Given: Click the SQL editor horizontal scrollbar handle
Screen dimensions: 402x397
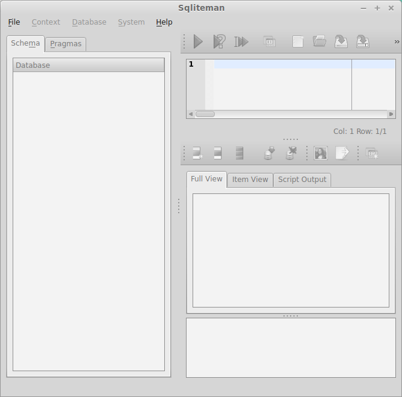Looking at the screenshot, I should tap(205, 114).
